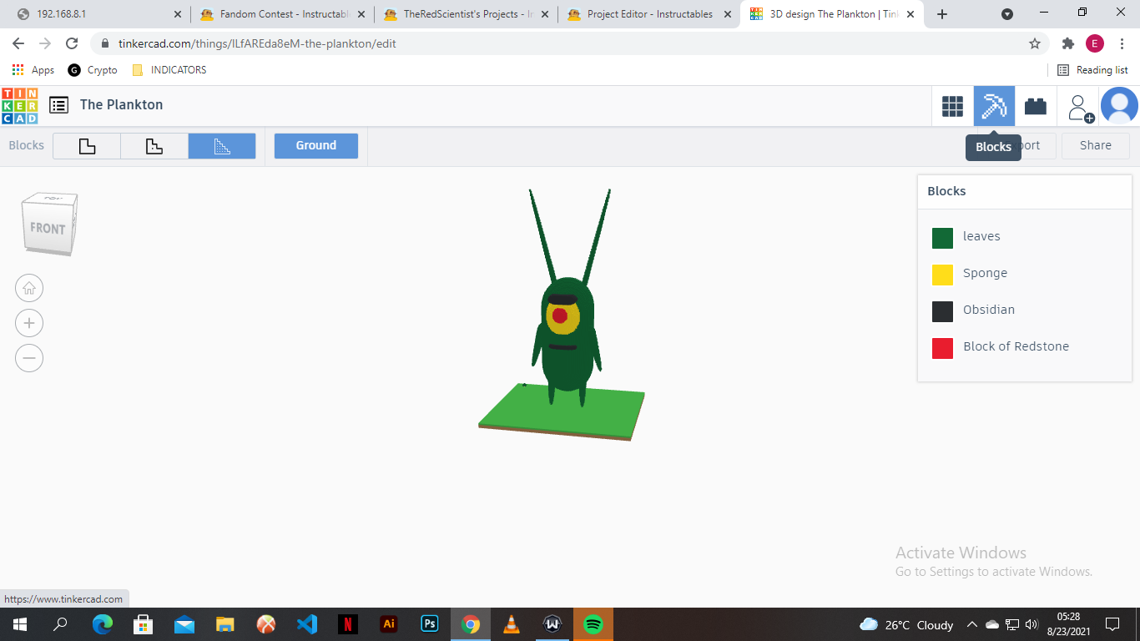The height and width of the screenshot is (641, 1140).
Task: Click the leaves green color swatch
Action: click(x=942, y=238)
